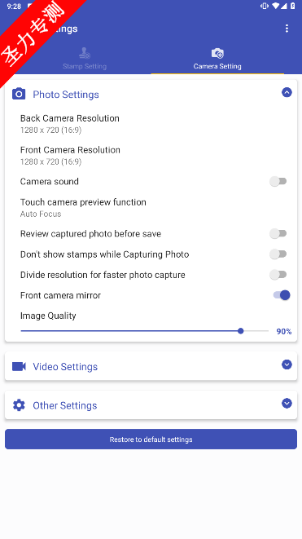
Task: Collapse the Photo Settings section
Action: pos(287,92)
